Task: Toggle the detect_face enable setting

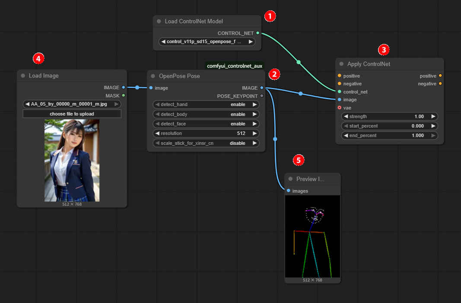Action: (206, 124)
